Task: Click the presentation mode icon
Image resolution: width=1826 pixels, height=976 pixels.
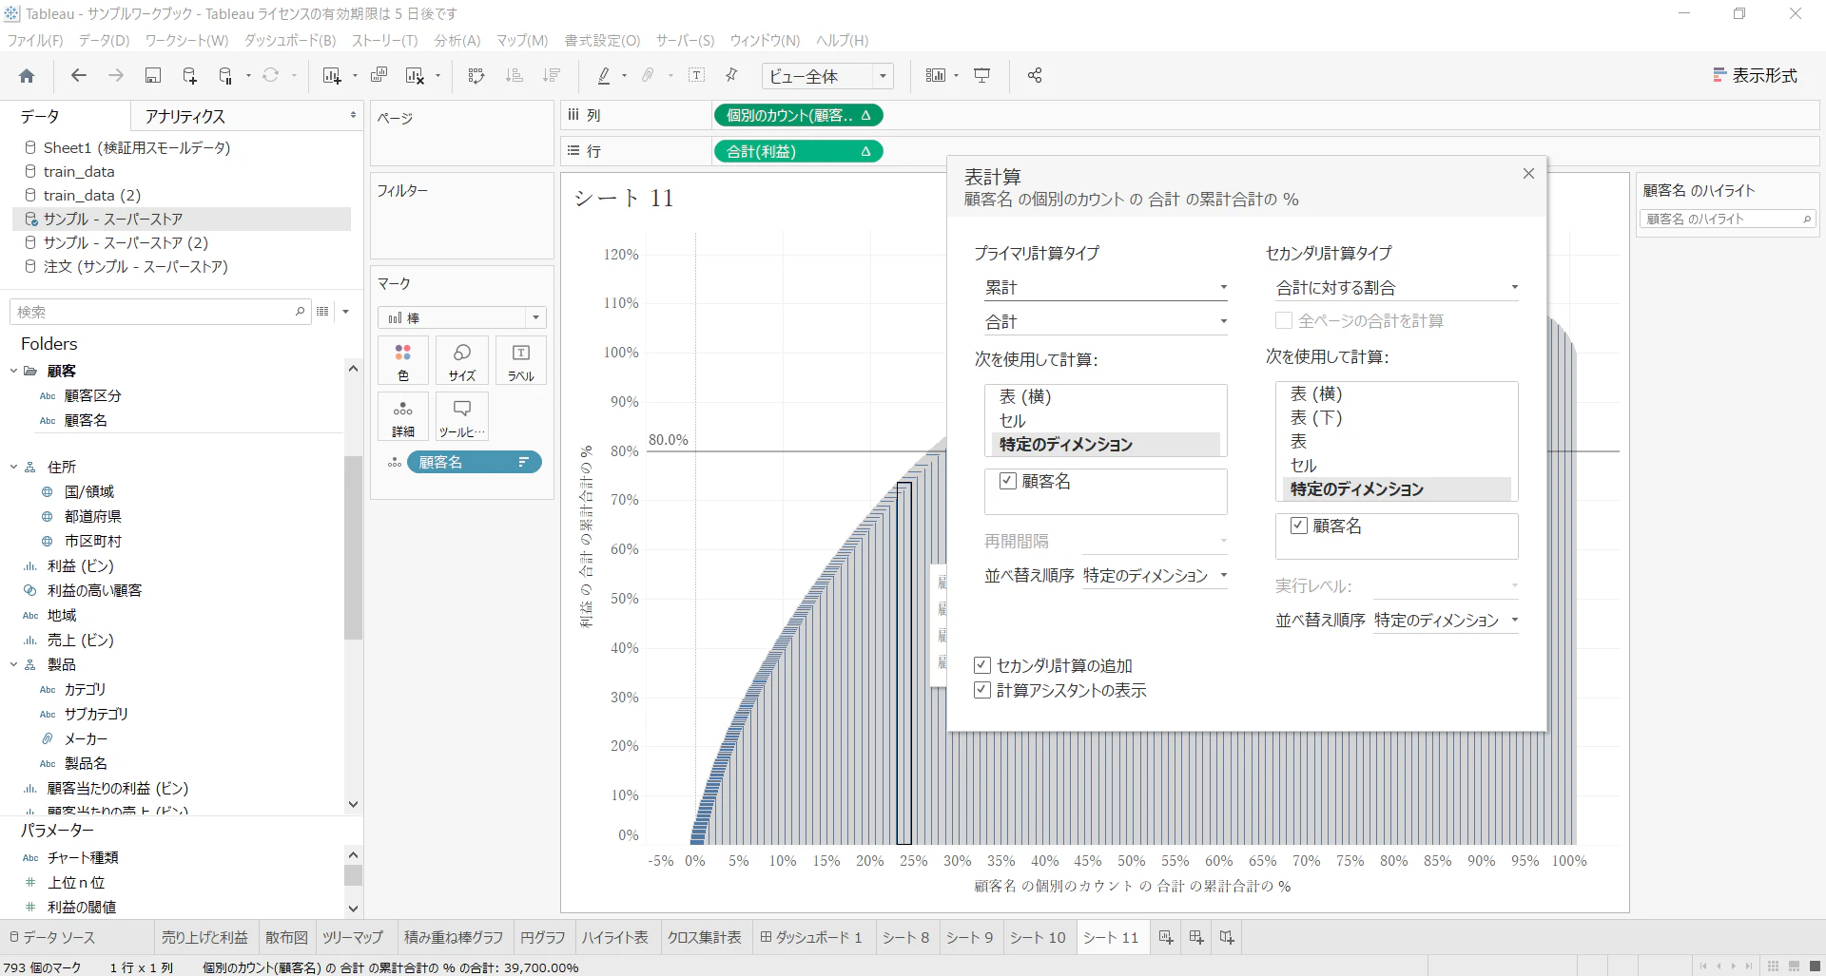Action: [982, 75]
